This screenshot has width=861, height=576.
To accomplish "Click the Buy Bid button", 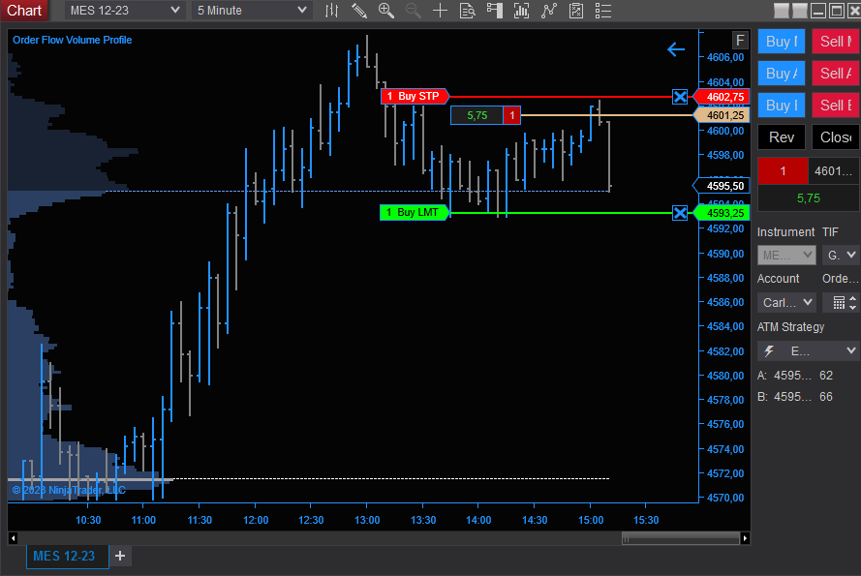I will (782, 105).
